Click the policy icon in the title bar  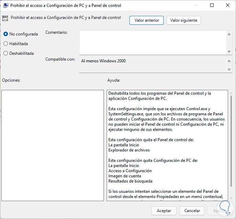(x=6, y=6)
